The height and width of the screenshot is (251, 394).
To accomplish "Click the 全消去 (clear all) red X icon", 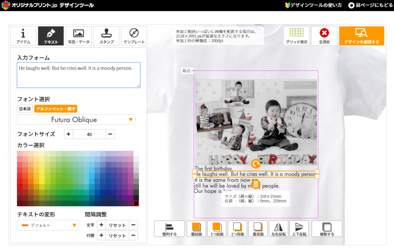I will coord(324,33).
